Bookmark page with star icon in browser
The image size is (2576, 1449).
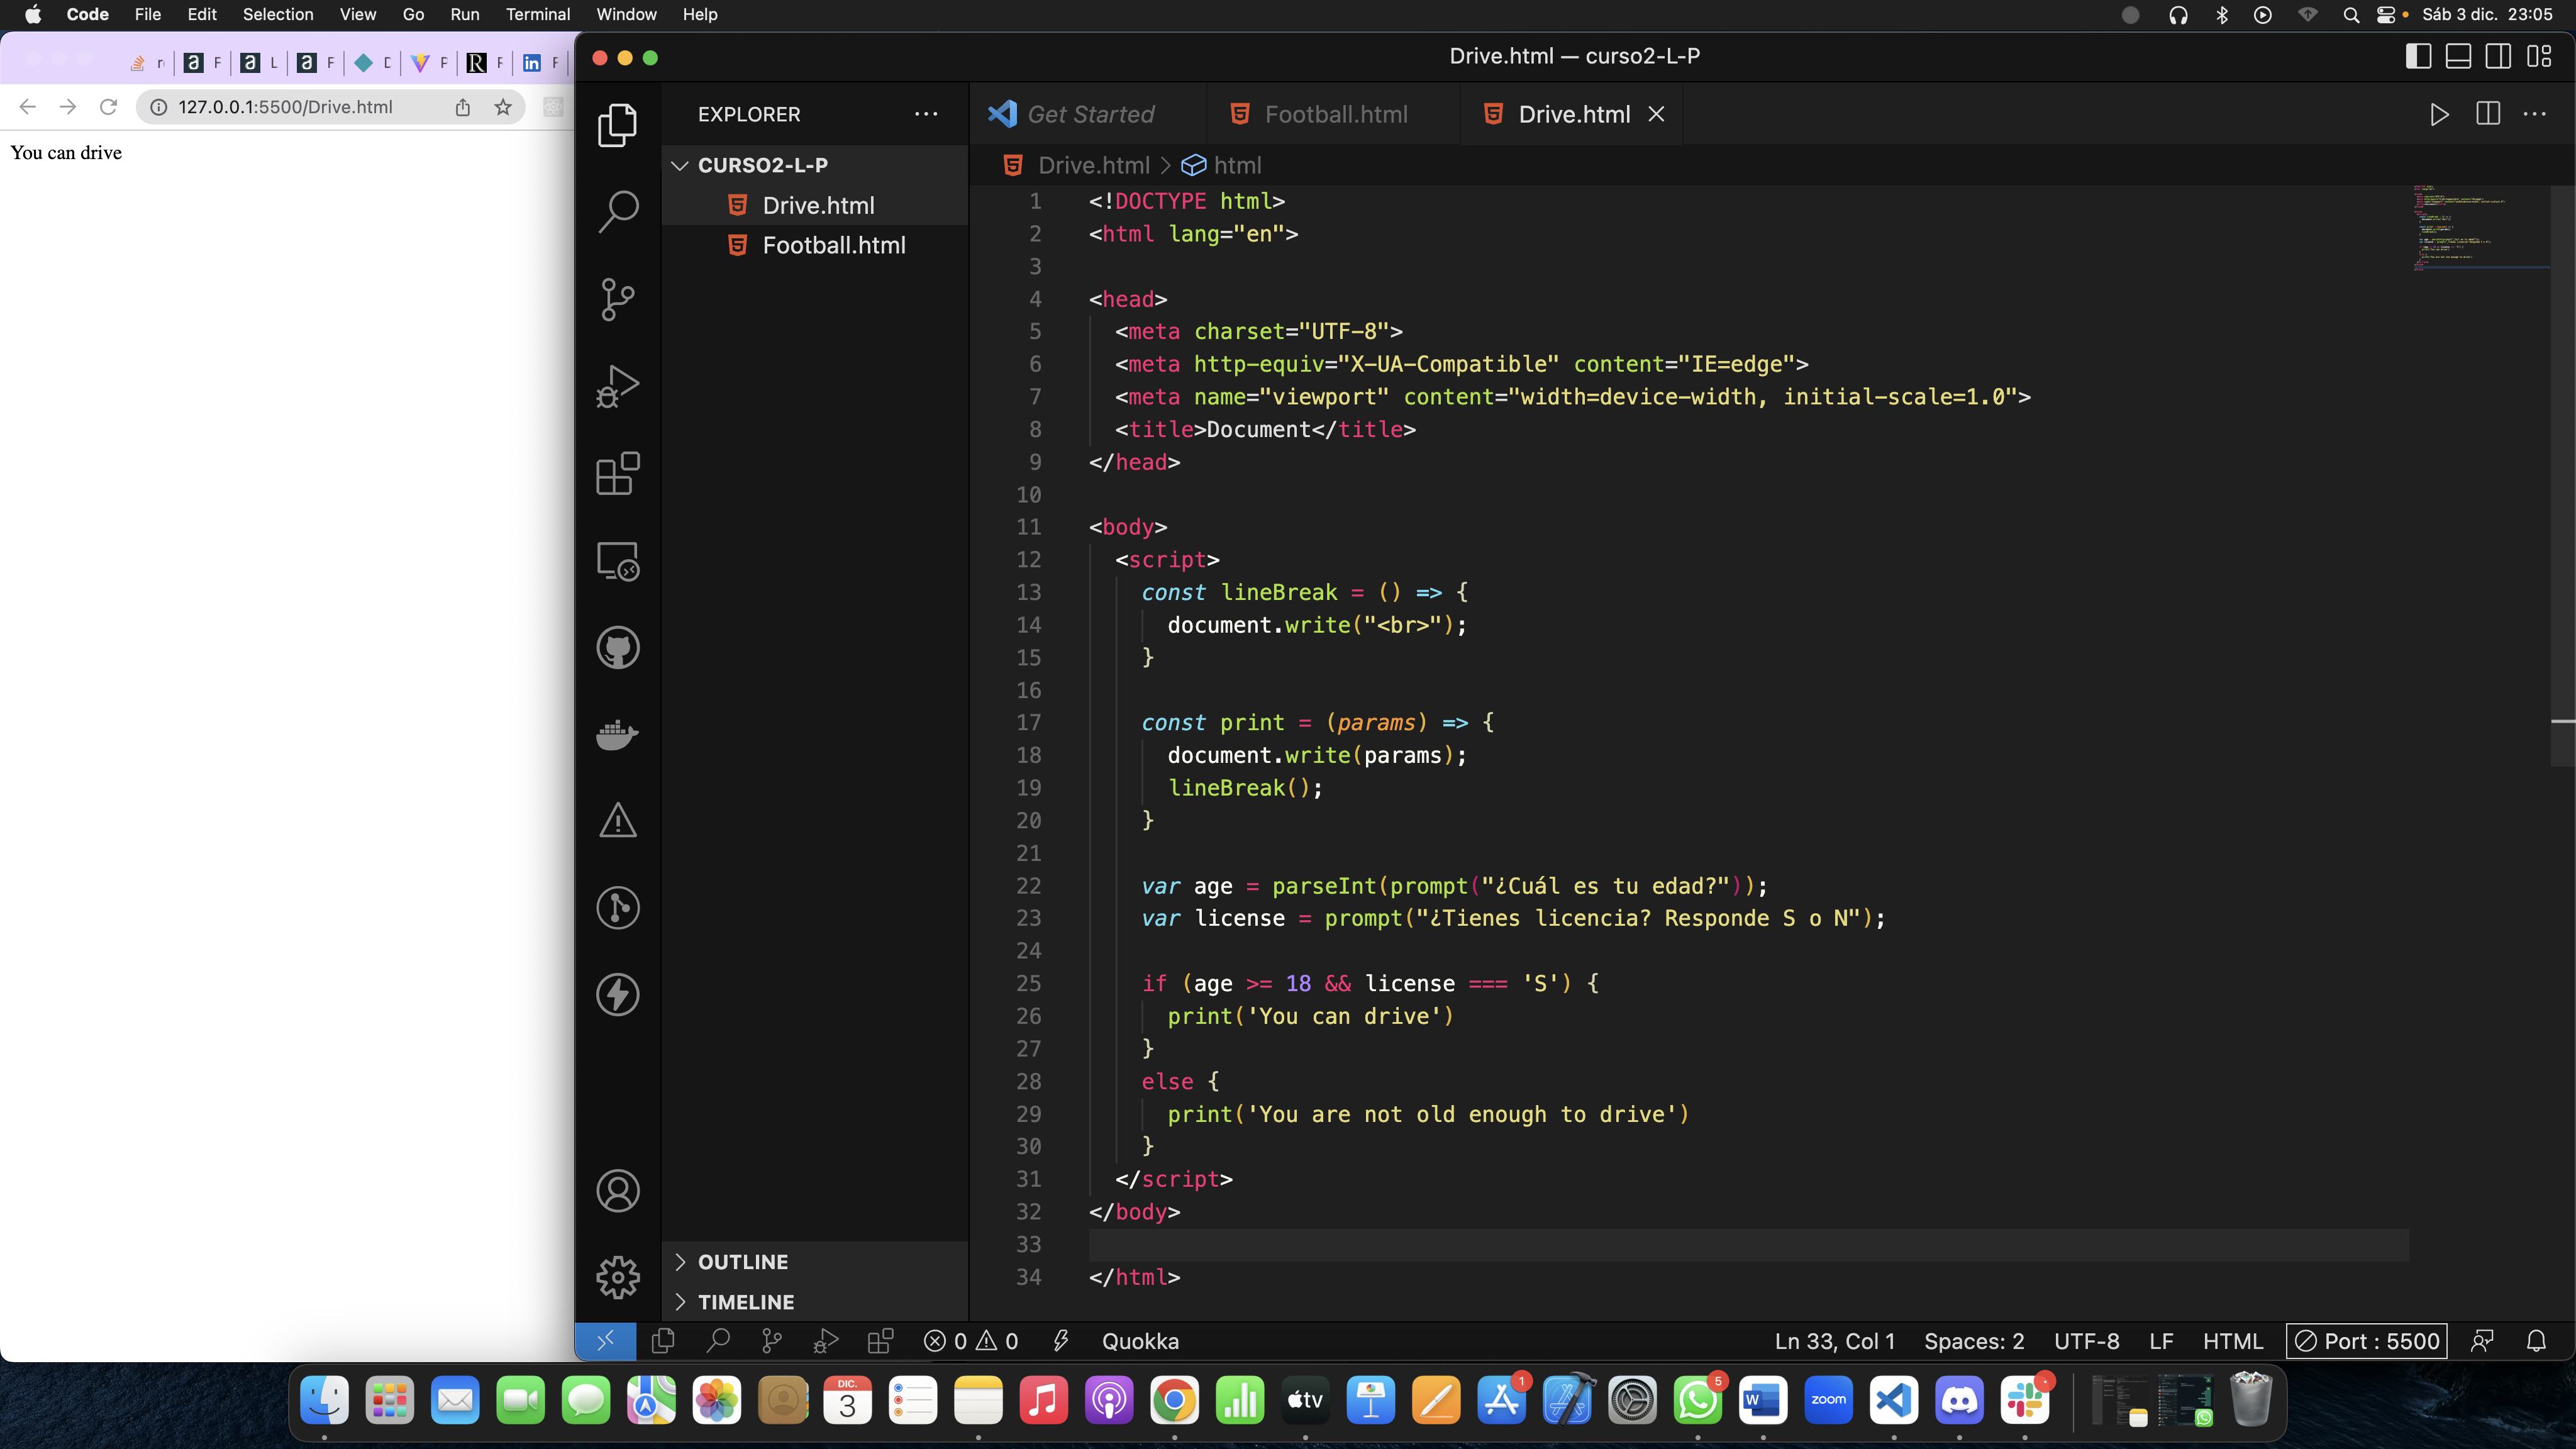tap(503, 107)
